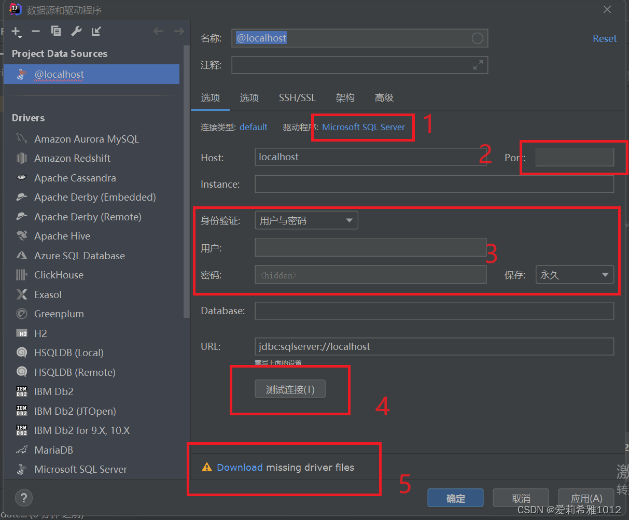Viewport: 629px width, 520px height.
Task: Click the forward navigation arrow
Action: click(x=179, y=31)
